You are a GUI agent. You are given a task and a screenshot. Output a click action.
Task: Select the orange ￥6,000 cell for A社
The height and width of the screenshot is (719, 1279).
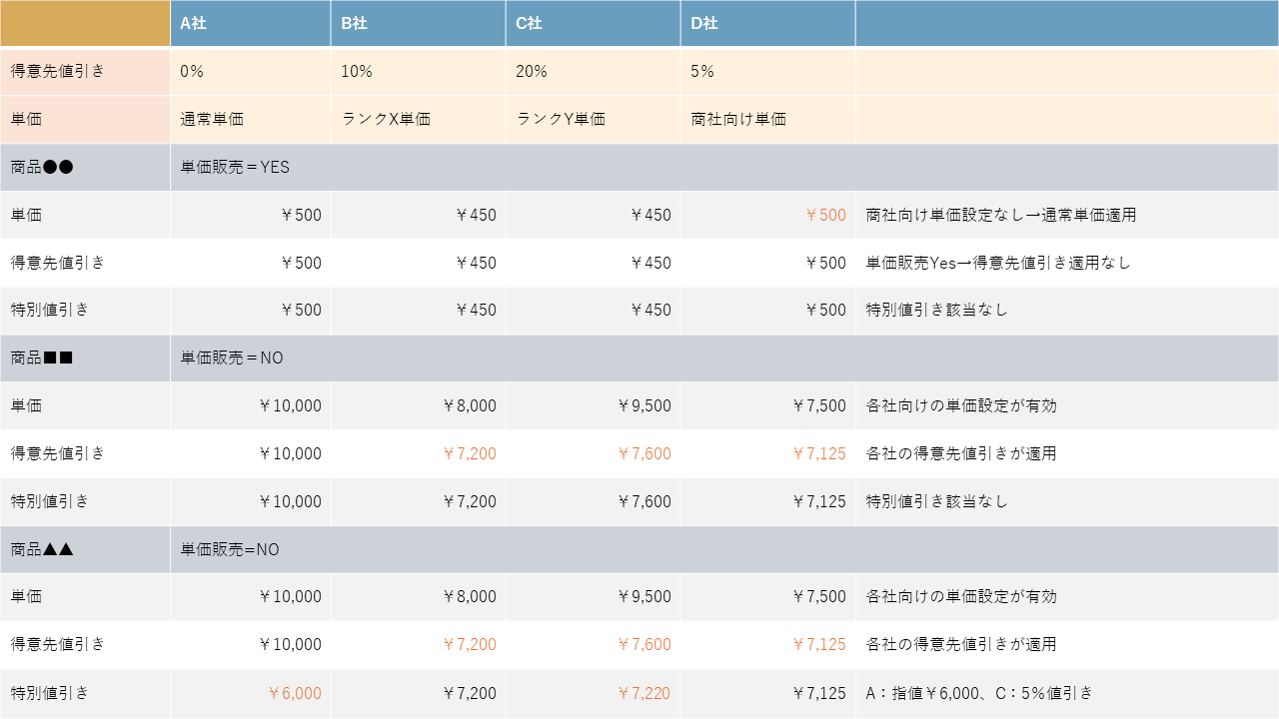250,693
